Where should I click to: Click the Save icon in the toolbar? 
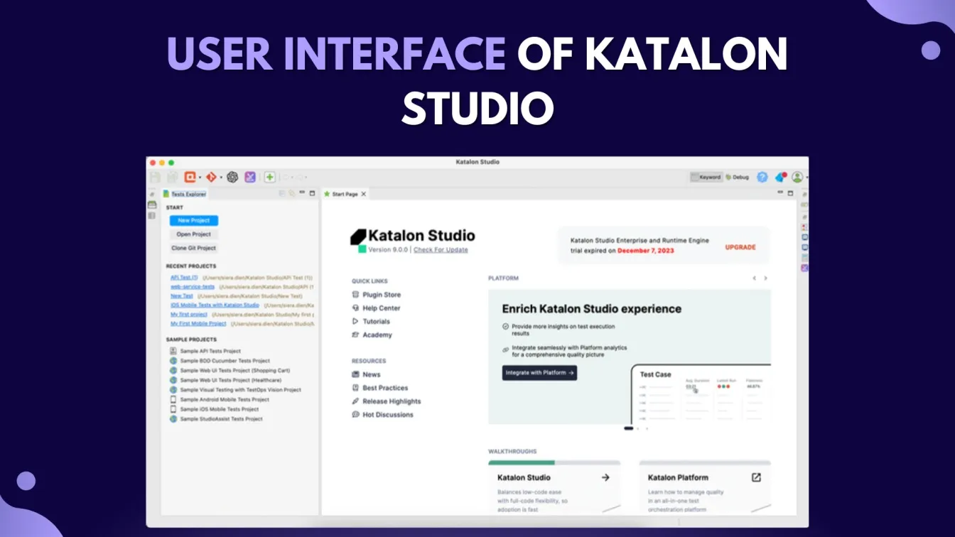click(156, 177)
